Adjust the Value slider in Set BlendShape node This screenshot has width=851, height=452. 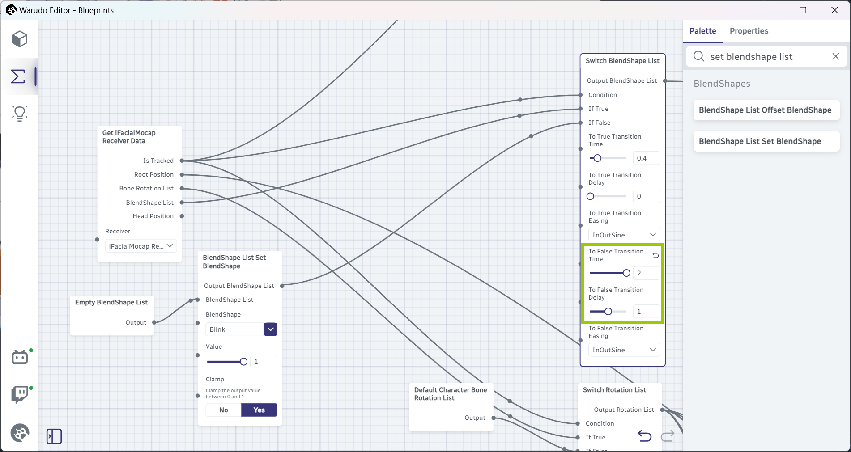tap(227, 362)
